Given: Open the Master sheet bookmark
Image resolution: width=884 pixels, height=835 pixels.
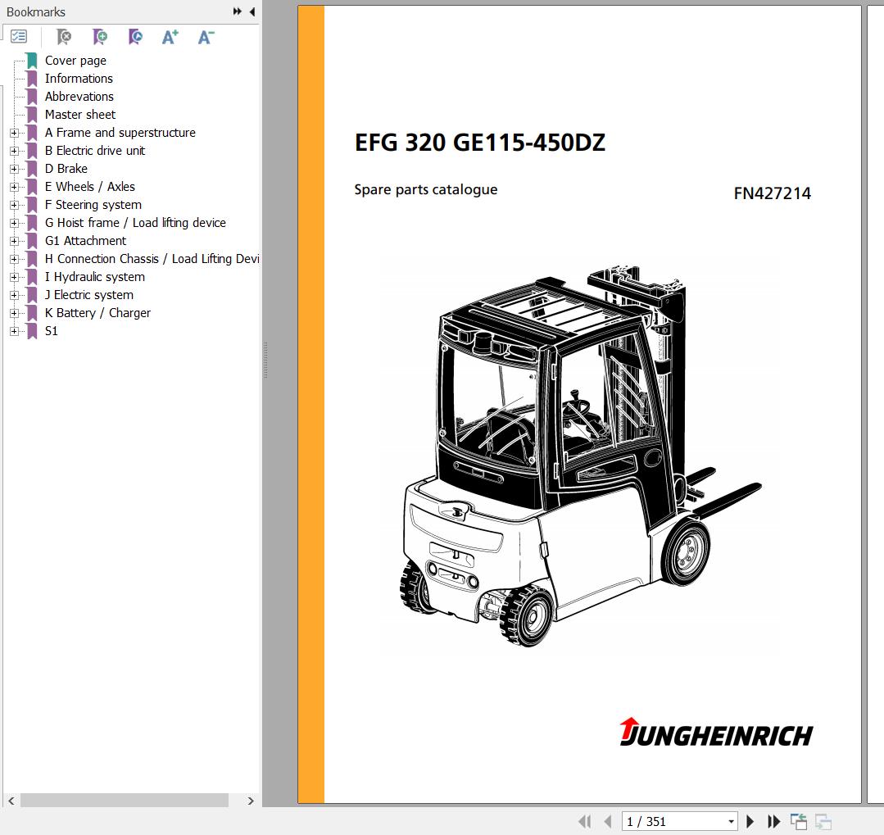Looking at the screenshot, I should coord(80,115).
